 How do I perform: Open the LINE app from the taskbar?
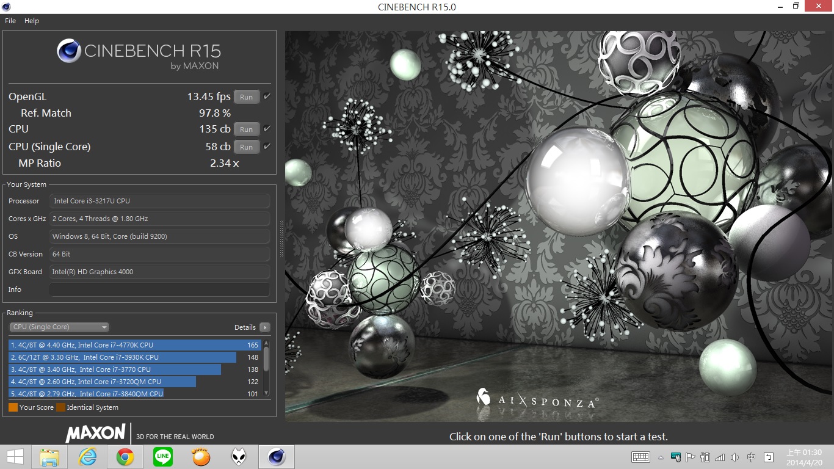point(163,457)
